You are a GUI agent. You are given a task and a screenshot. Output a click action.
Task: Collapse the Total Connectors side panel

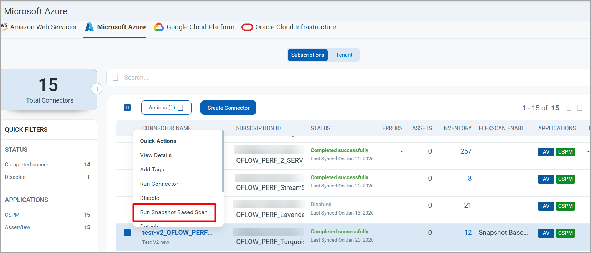pos(96,89)
